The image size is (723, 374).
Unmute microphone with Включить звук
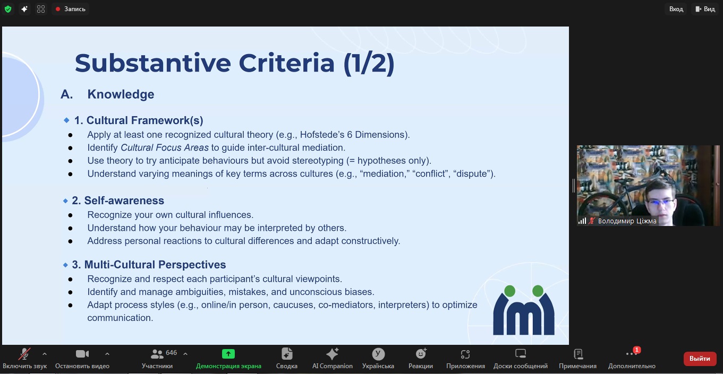pyautogui.click(x=24, y=358)
